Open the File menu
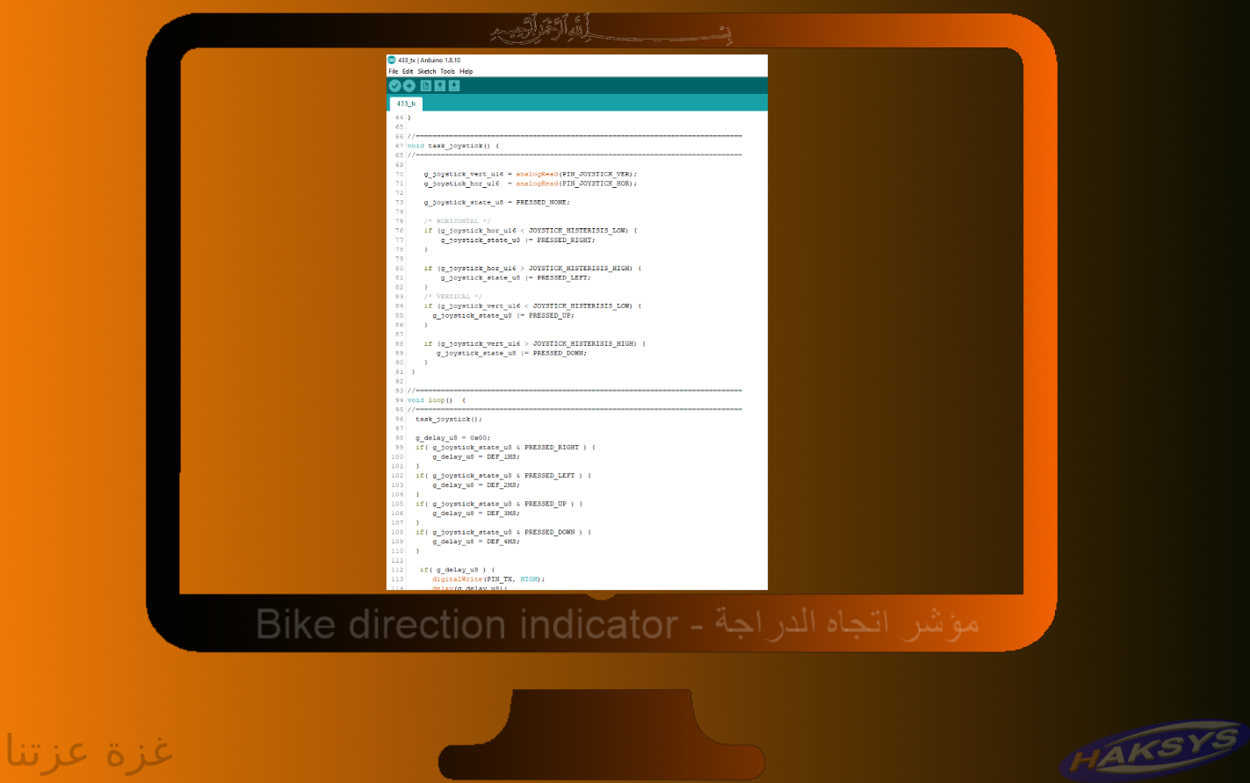Screen dimensions: 1250x783 coord(393,71)
